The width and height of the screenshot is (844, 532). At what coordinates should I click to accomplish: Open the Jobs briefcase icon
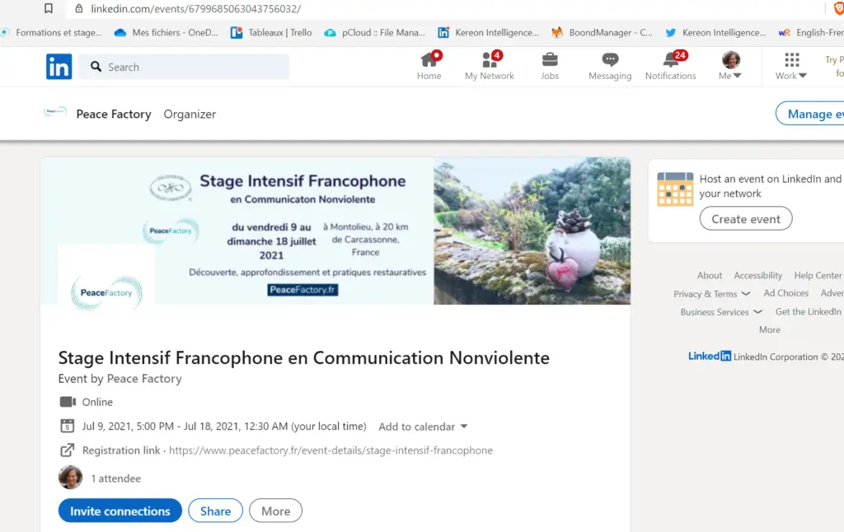coord(550,60)
